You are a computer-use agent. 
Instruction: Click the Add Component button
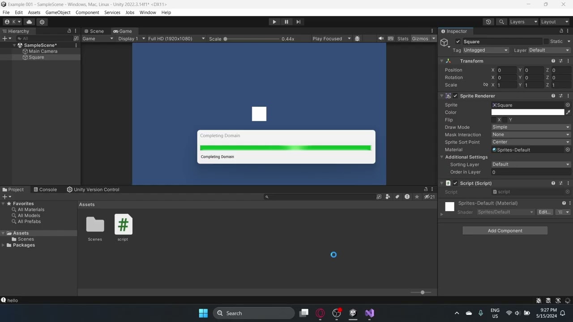coord(505,230)
